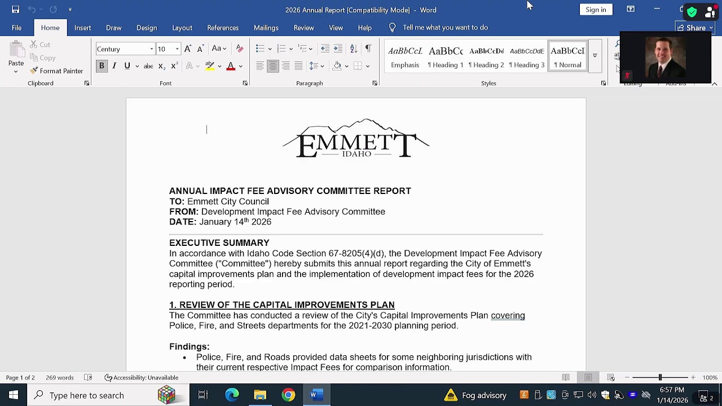This screenshot has width=722, height=406.
Task: Apply superscript formatting
Action: click(x=174, y=66)
